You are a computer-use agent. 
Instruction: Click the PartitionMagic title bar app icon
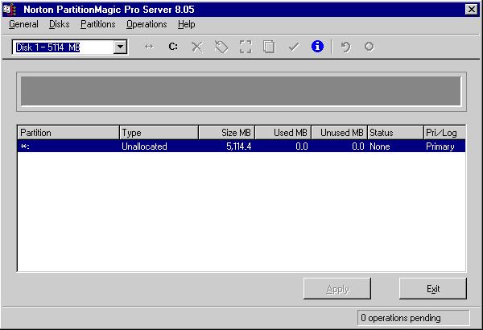click(x=10, y=9)
